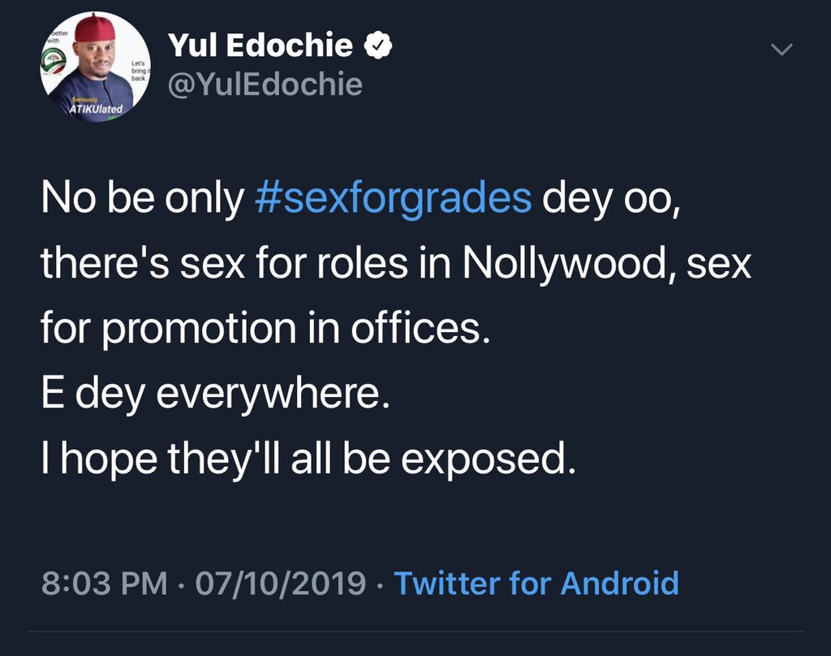
Task: Click the 8:03 PM timestamp
Action: (x=104, y=583)
